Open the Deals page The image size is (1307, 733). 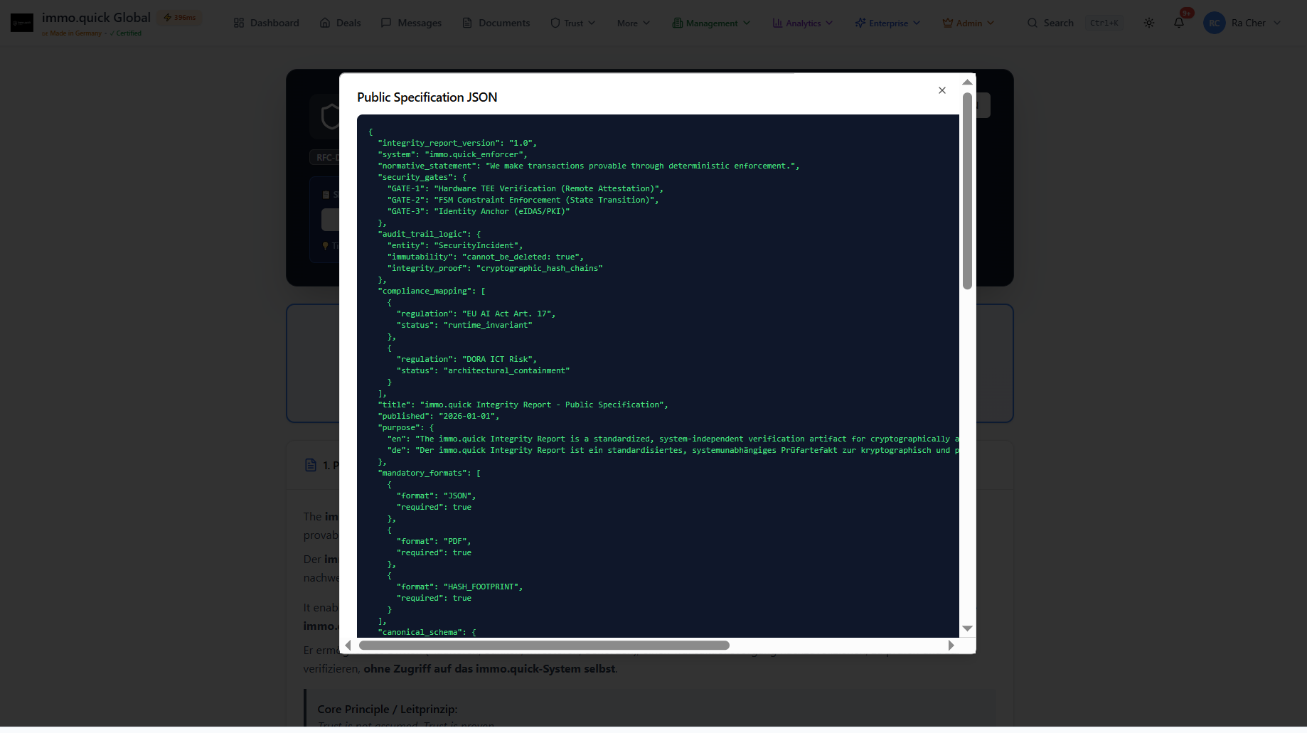point(340,23)
